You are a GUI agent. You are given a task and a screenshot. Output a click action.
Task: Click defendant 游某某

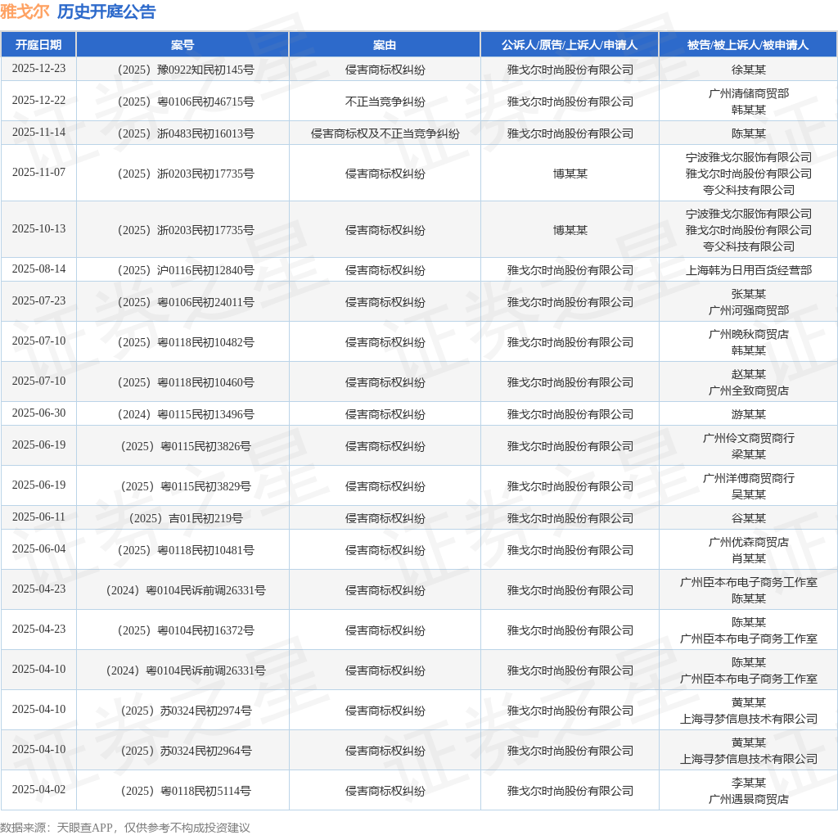(x=748, y=414)
